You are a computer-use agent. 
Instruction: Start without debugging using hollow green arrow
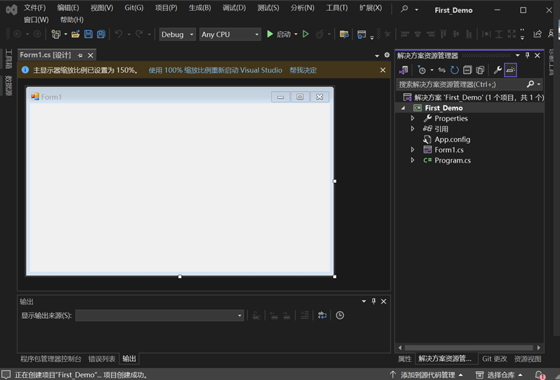tap(306, 34)
